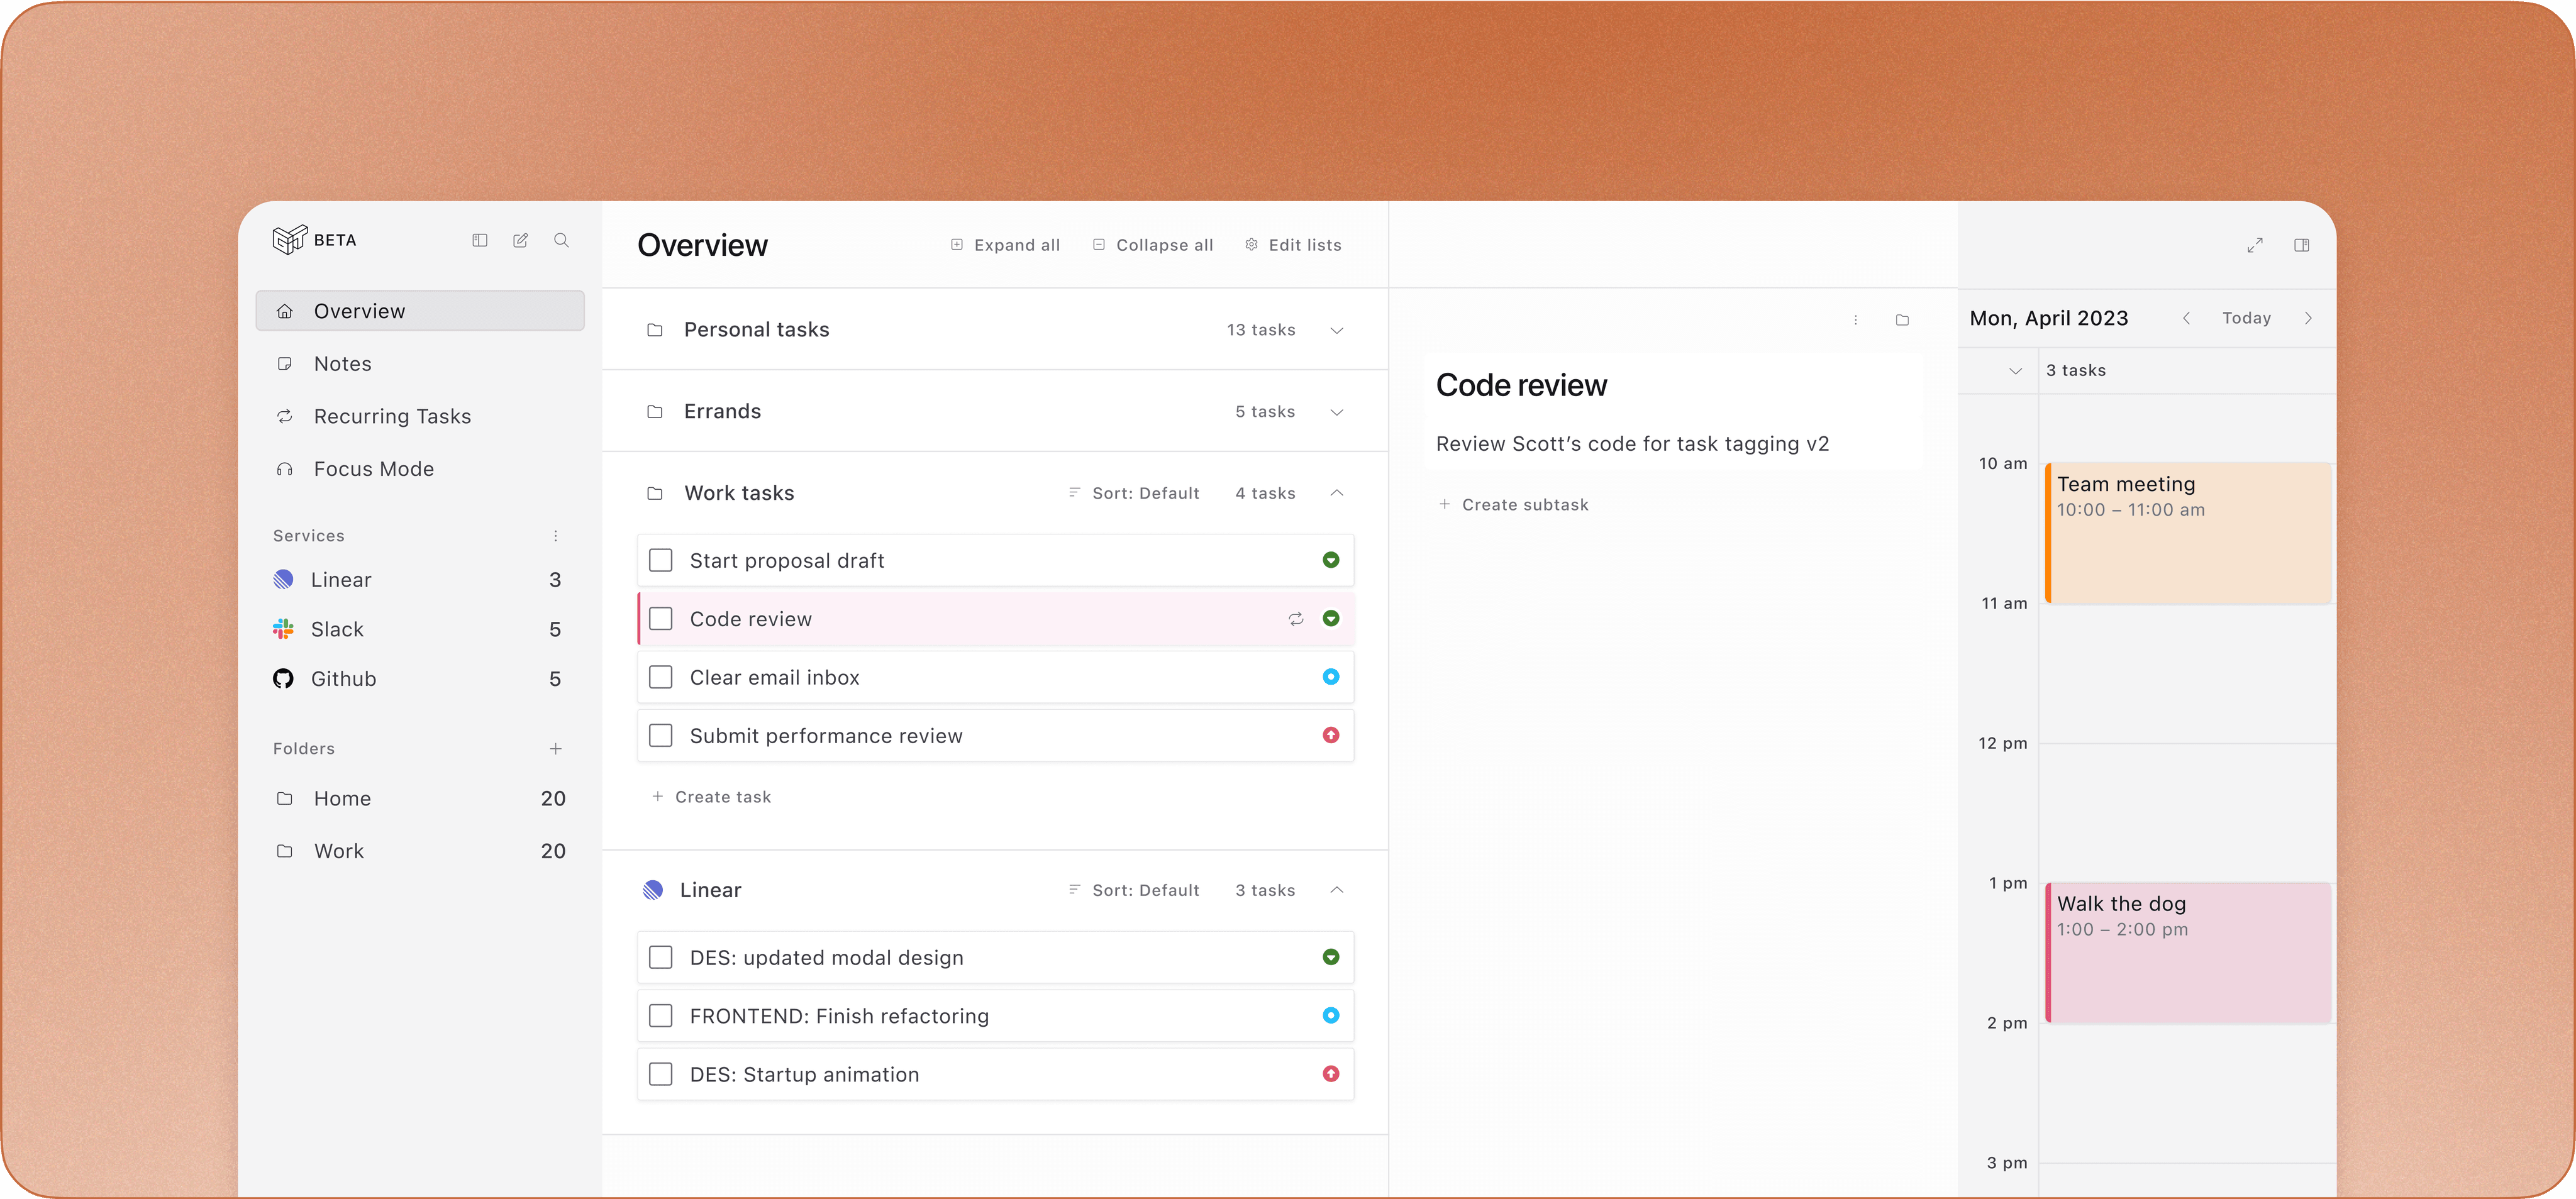This screenshot has width=2576, height=1199.
Task: Open the Services three-dot menu
Action: (x=556, y=536)
